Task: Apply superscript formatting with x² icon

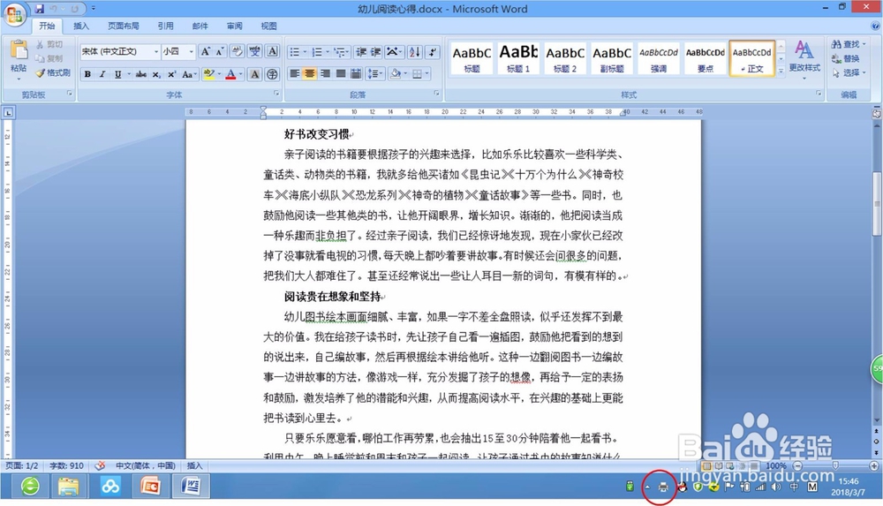Action: pyautogui.click(x=171, y=74)
